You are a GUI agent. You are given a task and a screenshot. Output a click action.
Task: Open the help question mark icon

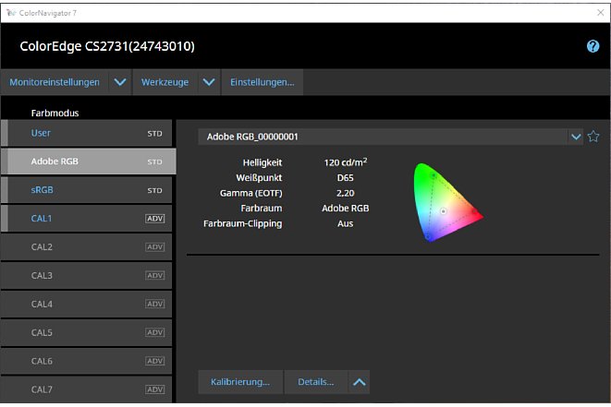tap(593, 46)
